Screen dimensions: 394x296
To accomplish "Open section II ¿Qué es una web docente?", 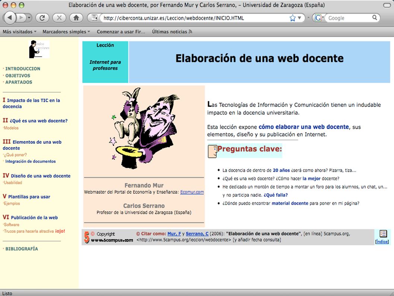I will 35,121.
